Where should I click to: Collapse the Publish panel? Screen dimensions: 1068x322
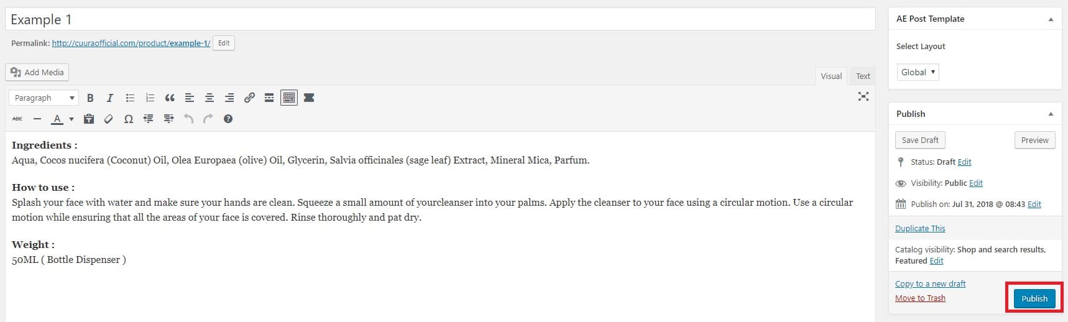(x=1051, y=114)
